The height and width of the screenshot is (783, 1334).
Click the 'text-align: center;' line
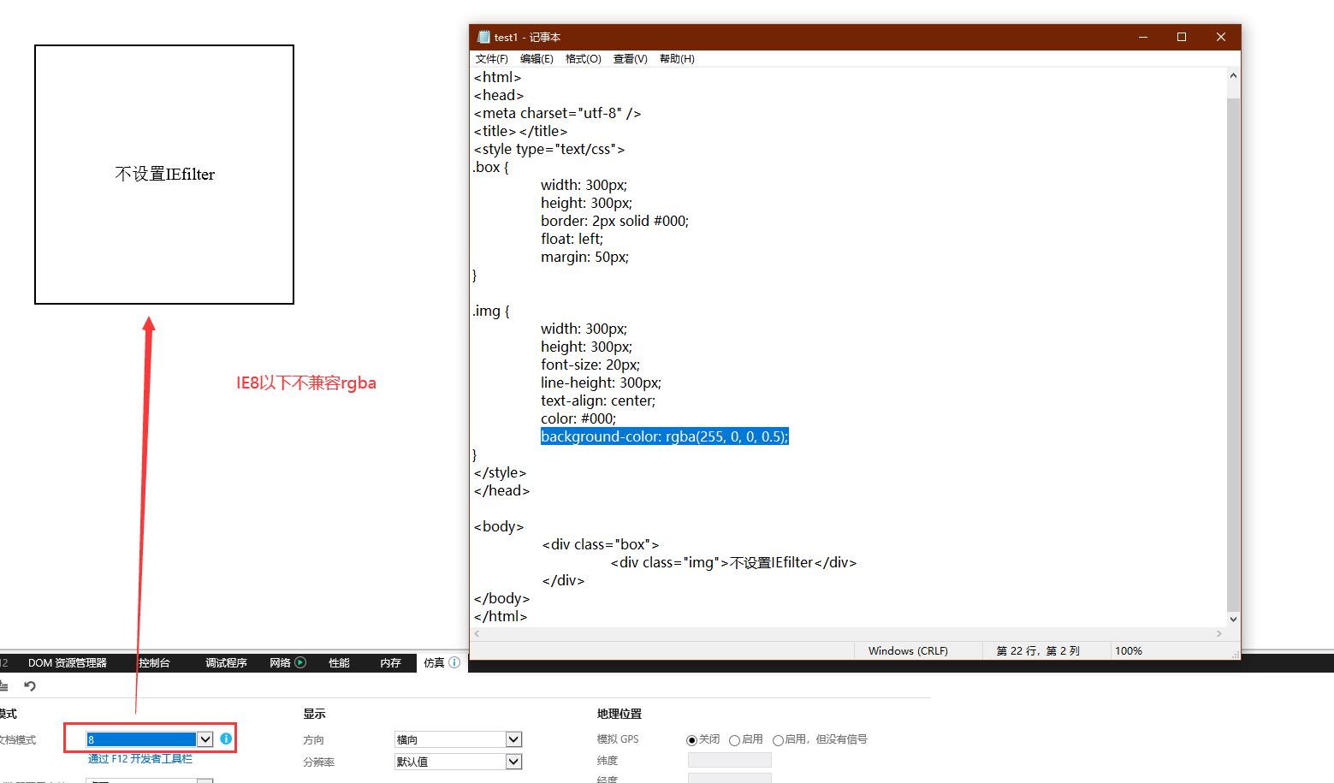click(598, 400)
